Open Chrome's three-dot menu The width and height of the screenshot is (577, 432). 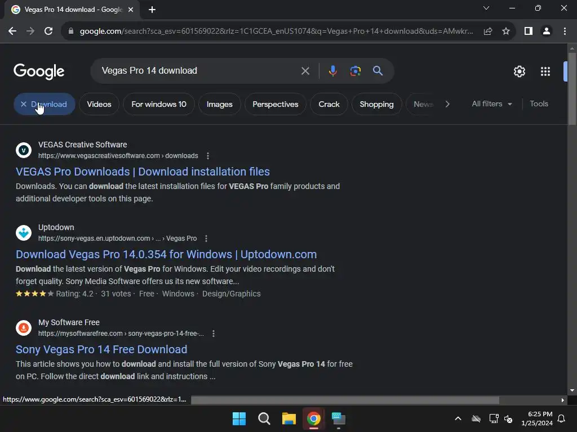pos(565,31)
